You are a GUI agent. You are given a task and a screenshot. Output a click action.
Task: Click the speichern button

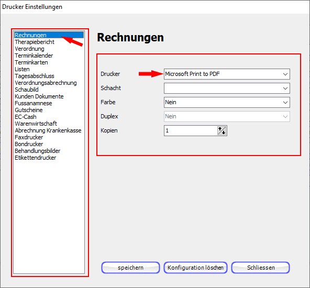[x=130, y=268]
